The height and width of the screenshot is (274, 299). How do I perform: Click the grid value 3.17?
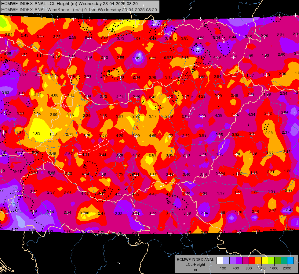(x=153, y=116)
